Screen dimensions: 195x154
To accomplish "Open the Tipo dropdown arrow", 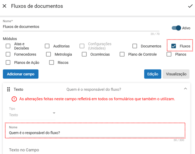I will (x=54, y=113).
